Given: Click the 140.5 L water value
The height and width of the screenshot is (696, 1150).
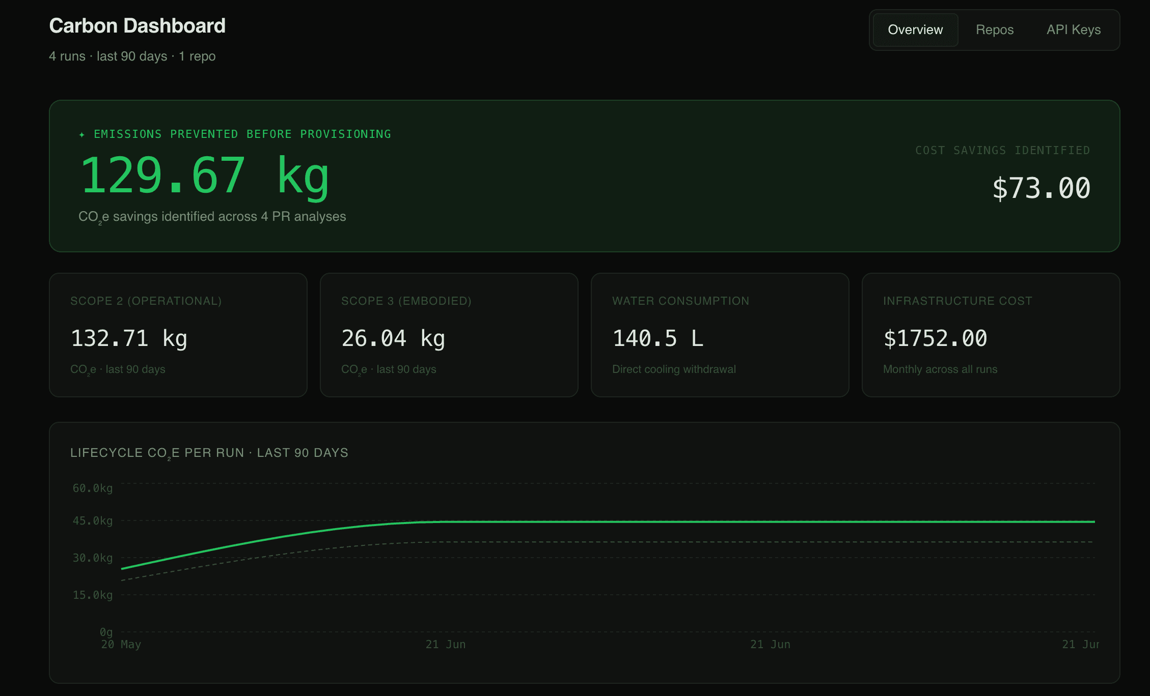Looking at the screenshot, I should pos(658,339).
